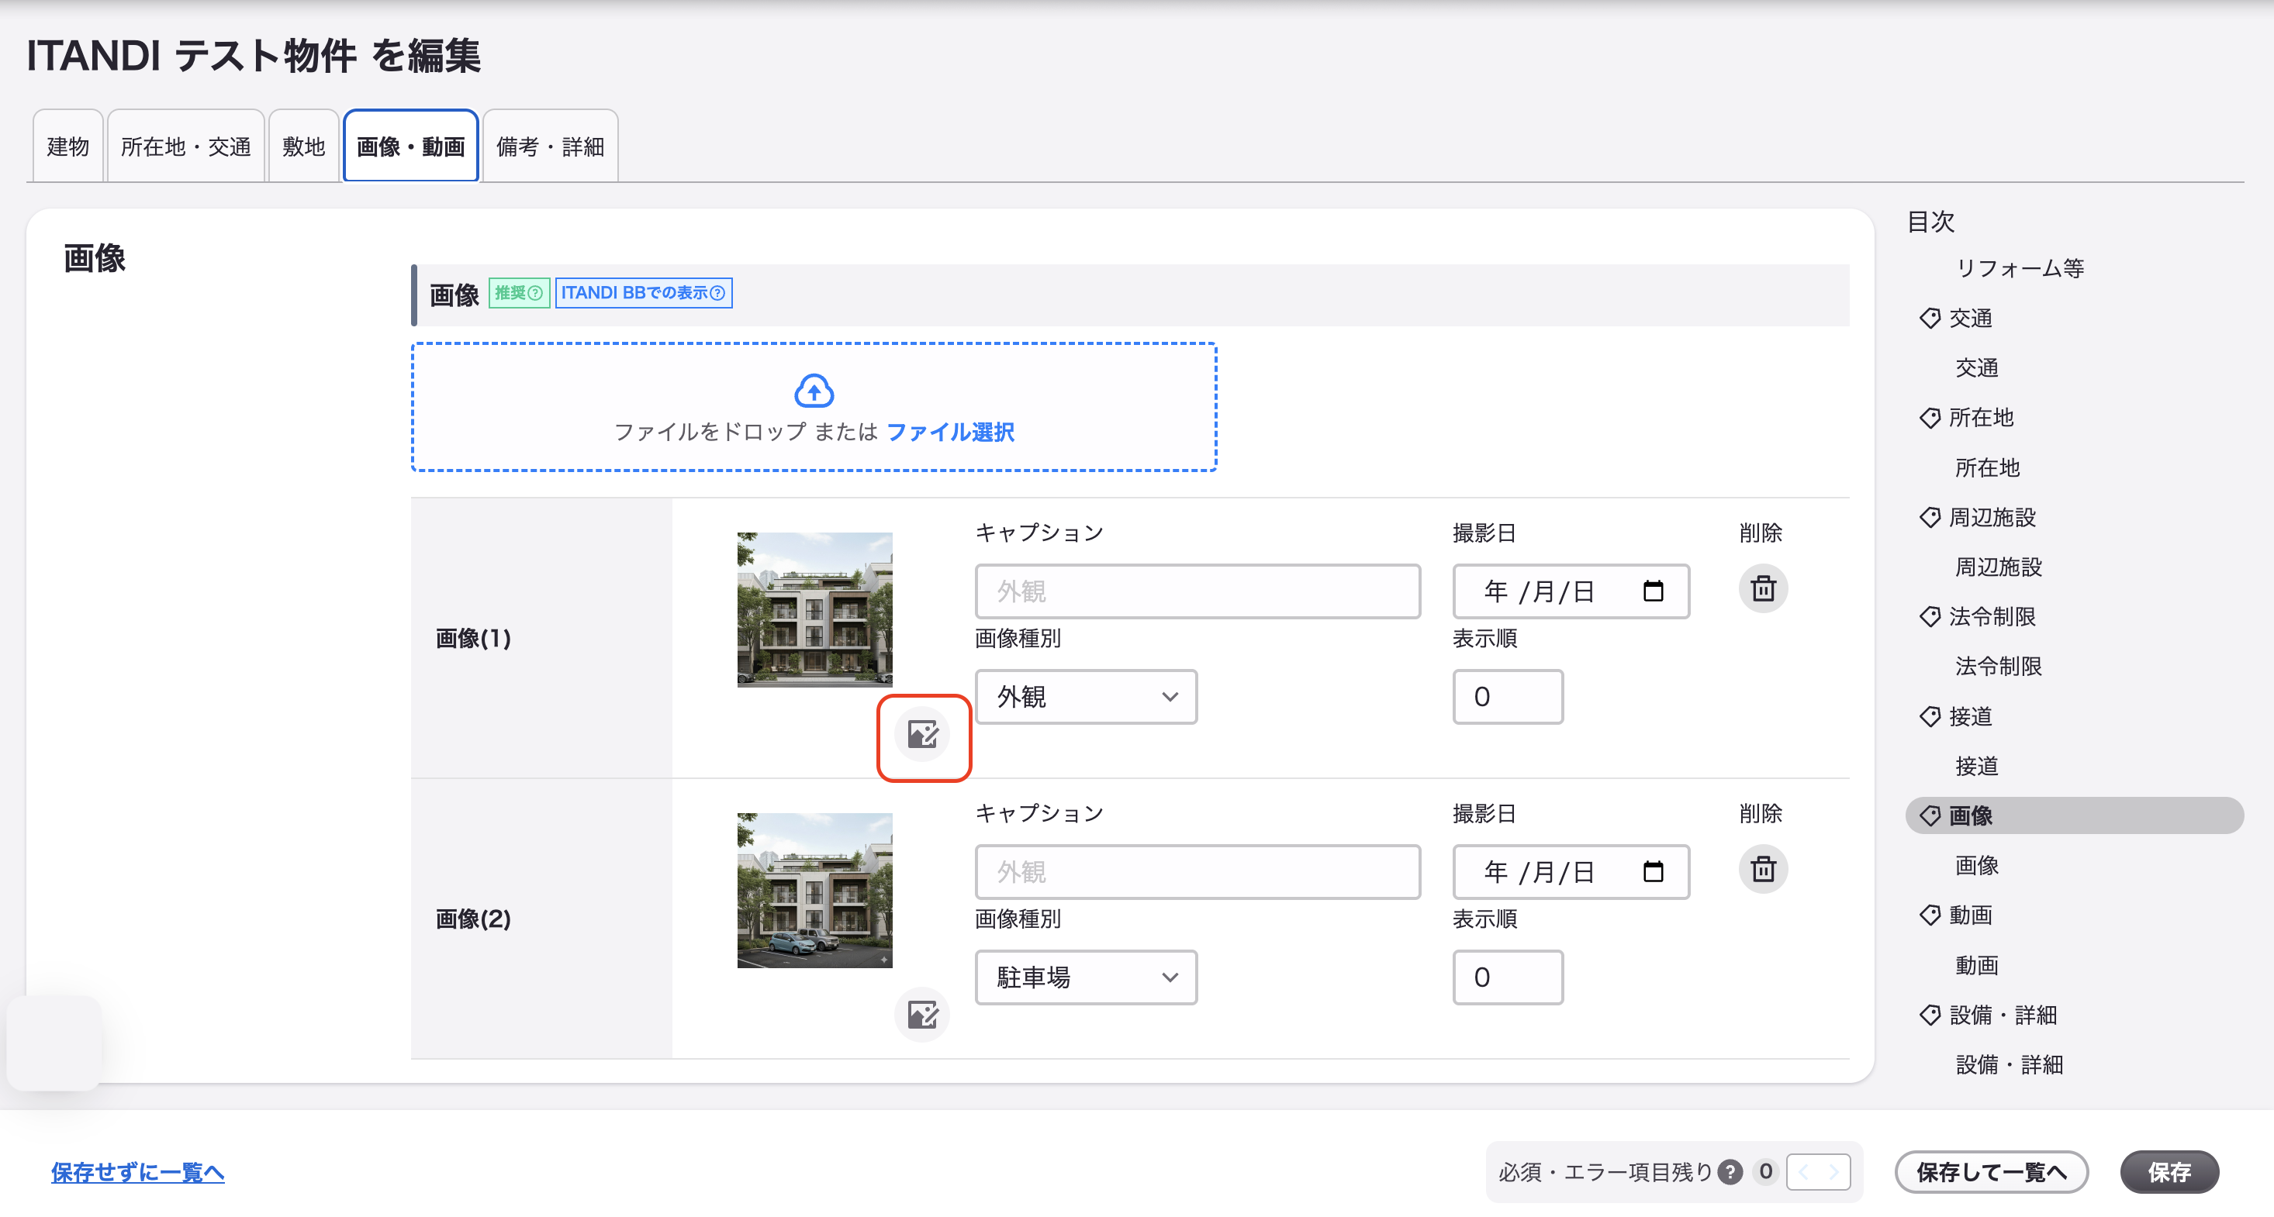This screenshot has width=2274, height=1217.
Task: Select the 画像・動画 tab
Action: 410,147
